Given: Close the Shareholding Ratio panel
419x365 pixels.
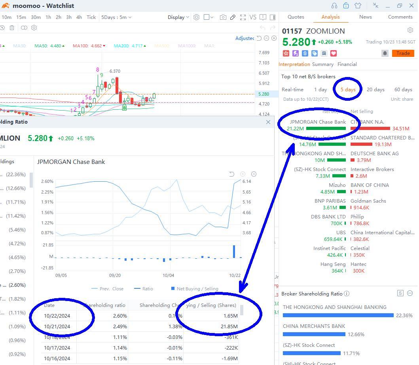Looking at the screenshot, I should [x=268, y=122].
